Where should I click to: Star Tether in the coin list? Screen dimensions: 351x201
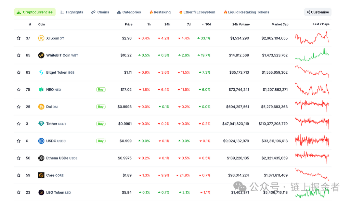point(19,124)
